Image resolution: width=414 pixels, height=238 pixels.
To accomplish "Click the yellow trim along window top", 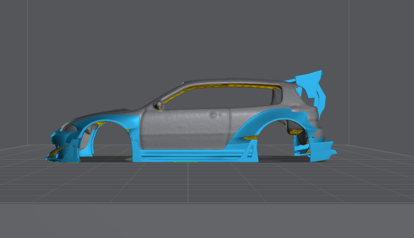I will coord(226,84).
